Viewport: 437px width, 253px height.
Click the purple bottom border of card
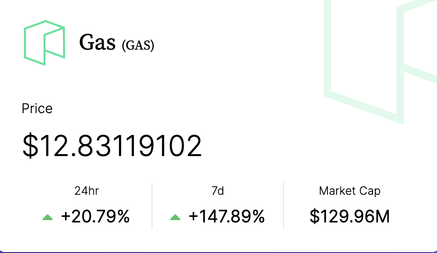point(218,252)
